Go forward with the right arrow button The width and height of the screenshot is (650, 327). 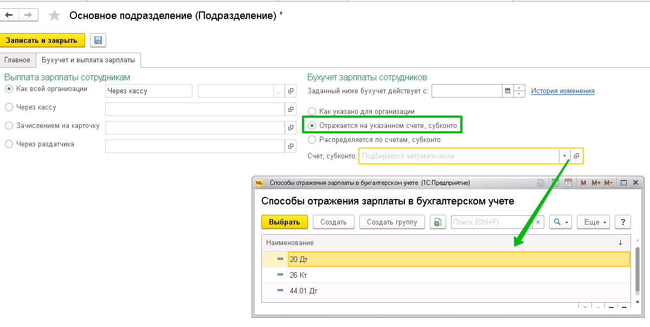pos(28,15)
